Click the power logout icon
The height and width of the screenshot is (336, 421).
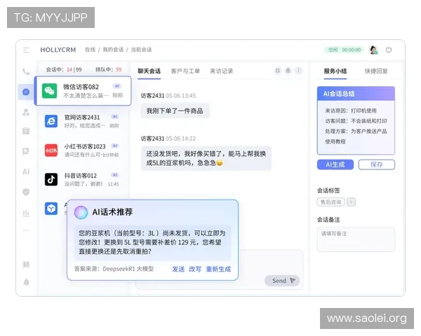point(389,50)
